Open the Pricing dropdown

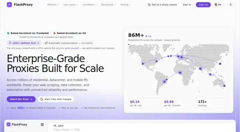pyautogui.click(x=126, y=4)
